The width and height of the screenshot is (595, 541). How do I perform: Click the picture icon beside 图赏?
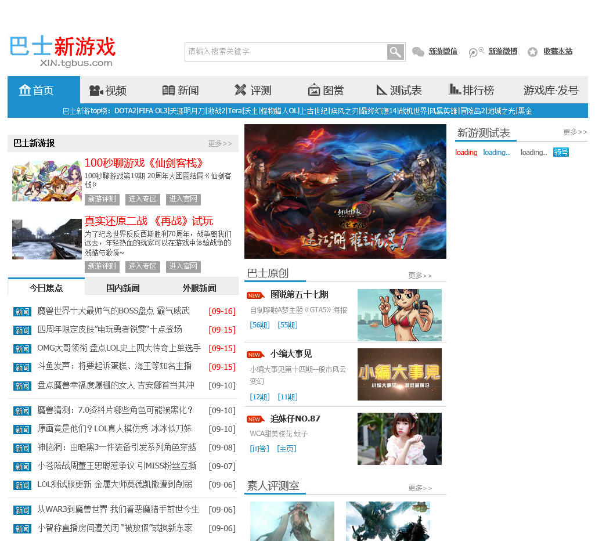click(314, 90)
